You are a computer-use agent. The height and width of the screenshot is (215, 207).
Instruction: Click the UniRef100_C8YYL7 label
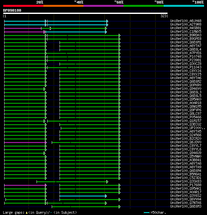pyautogui.click(x=186, y=146)
